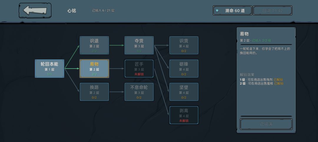Viewport: 318px width, 142px height.
Task: Go back with the arrow button
Action: click(x=35, y=10)
